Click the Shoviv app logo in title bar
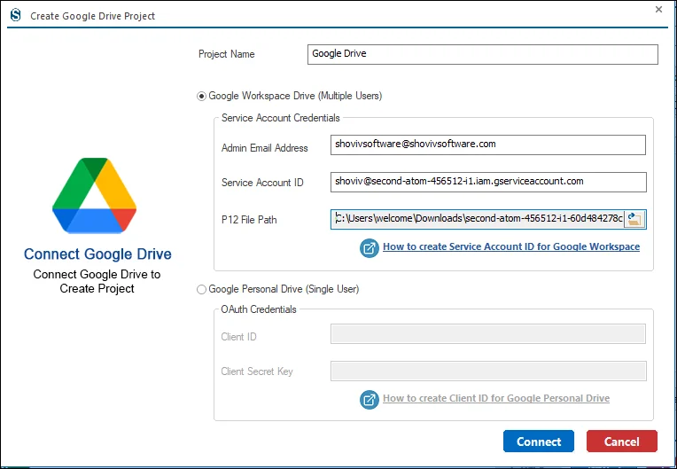 coord(16,16)
